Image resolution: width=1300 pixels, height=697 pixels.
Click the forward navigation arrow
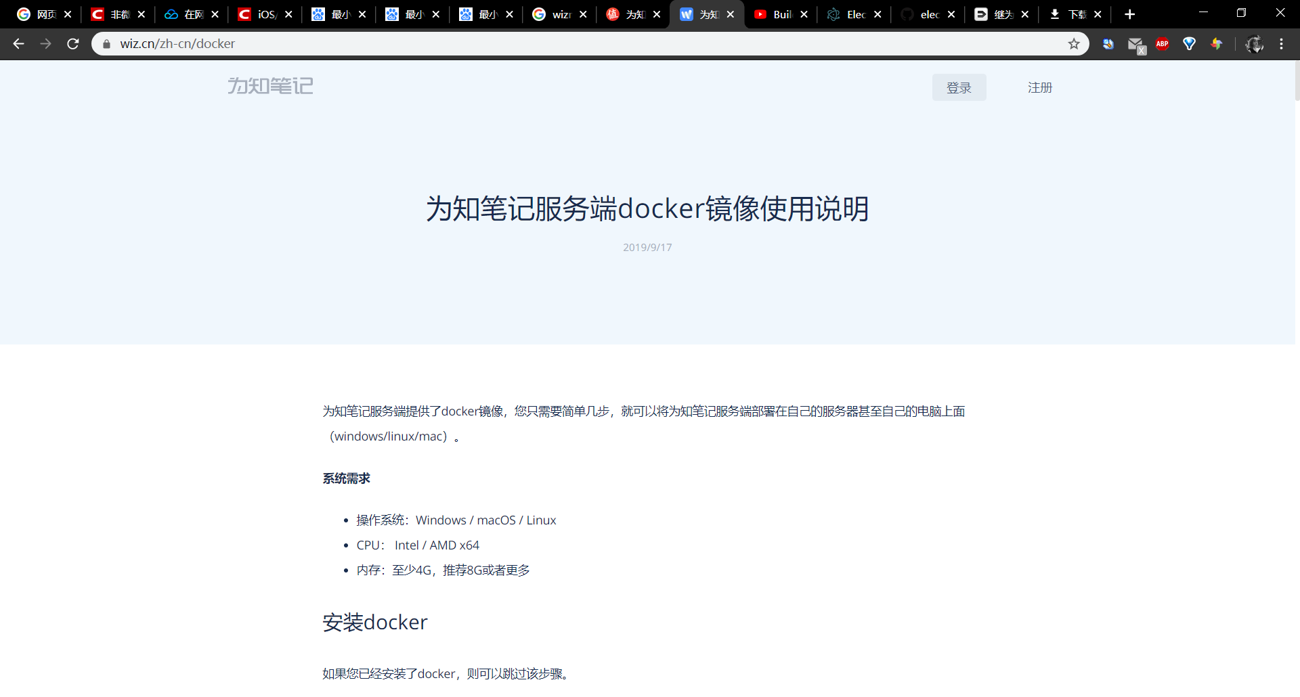tap(45, 44)
